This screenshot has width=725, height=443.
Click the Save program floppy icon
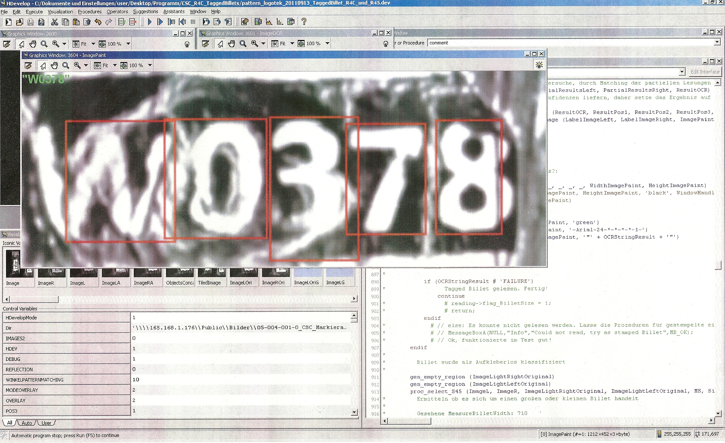[30, 22]
